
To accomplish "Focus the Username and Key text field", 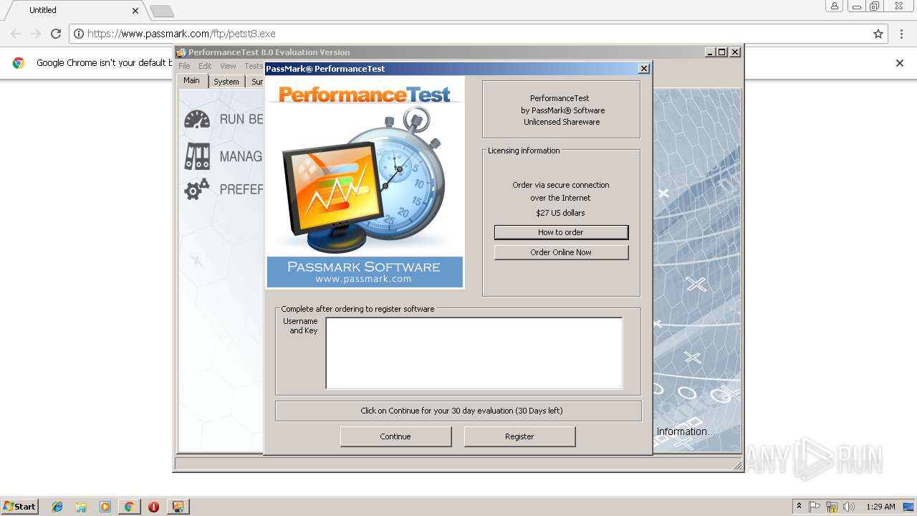I will 474,353.
